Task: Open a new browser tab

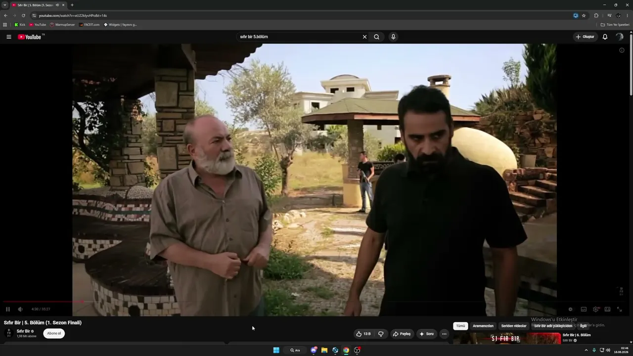Action: coord(72,5)
